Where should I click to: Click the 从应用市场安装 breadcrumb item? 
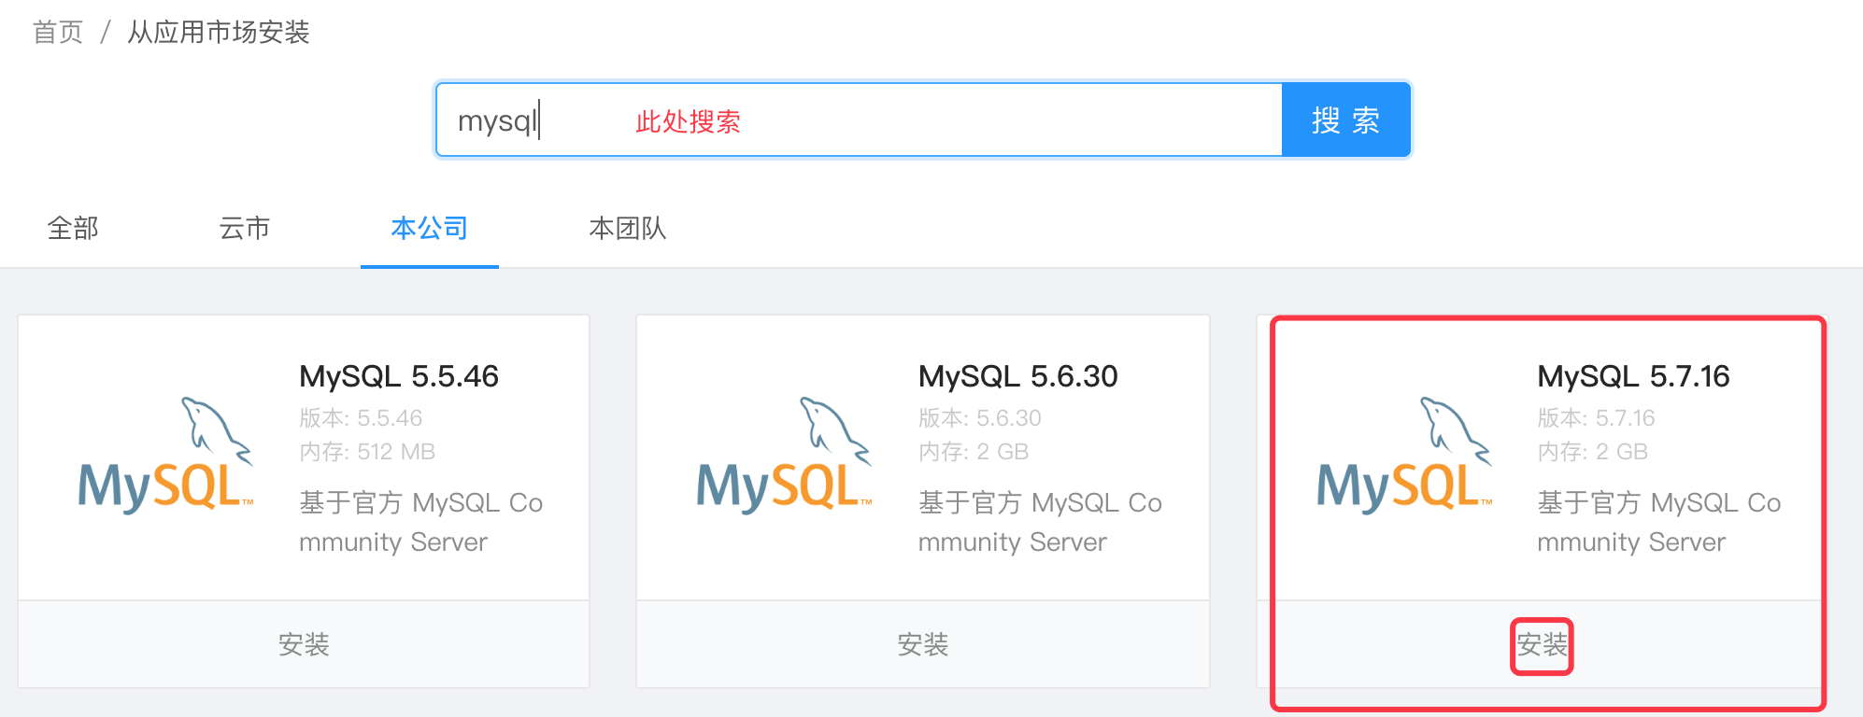[x=219, y=32]
